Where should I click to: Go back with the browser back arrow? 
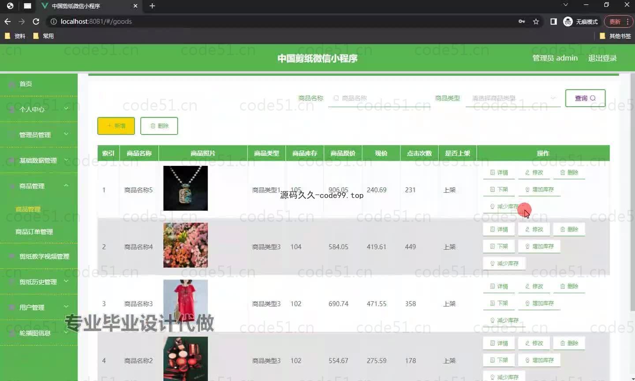tap(7, 21)
